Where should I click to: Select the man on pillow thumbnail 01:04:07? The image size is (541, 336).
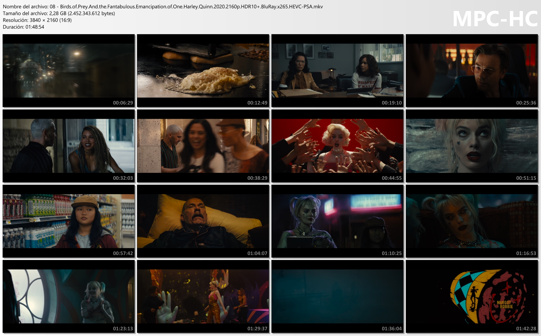click(x=203, y=221)
